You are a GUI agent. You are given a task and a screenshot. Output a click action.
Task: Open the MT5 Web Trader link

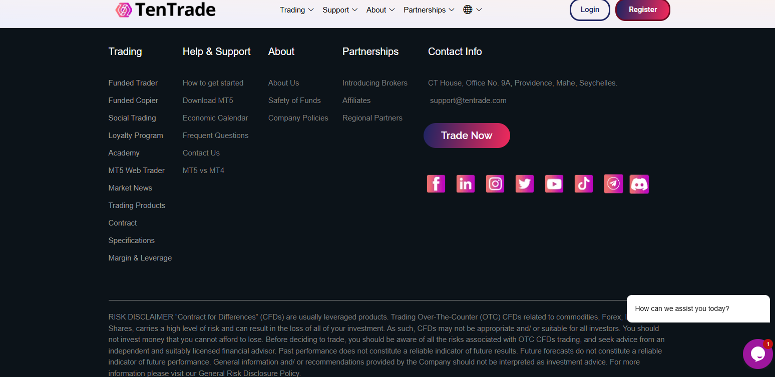(x=137, y=170)
